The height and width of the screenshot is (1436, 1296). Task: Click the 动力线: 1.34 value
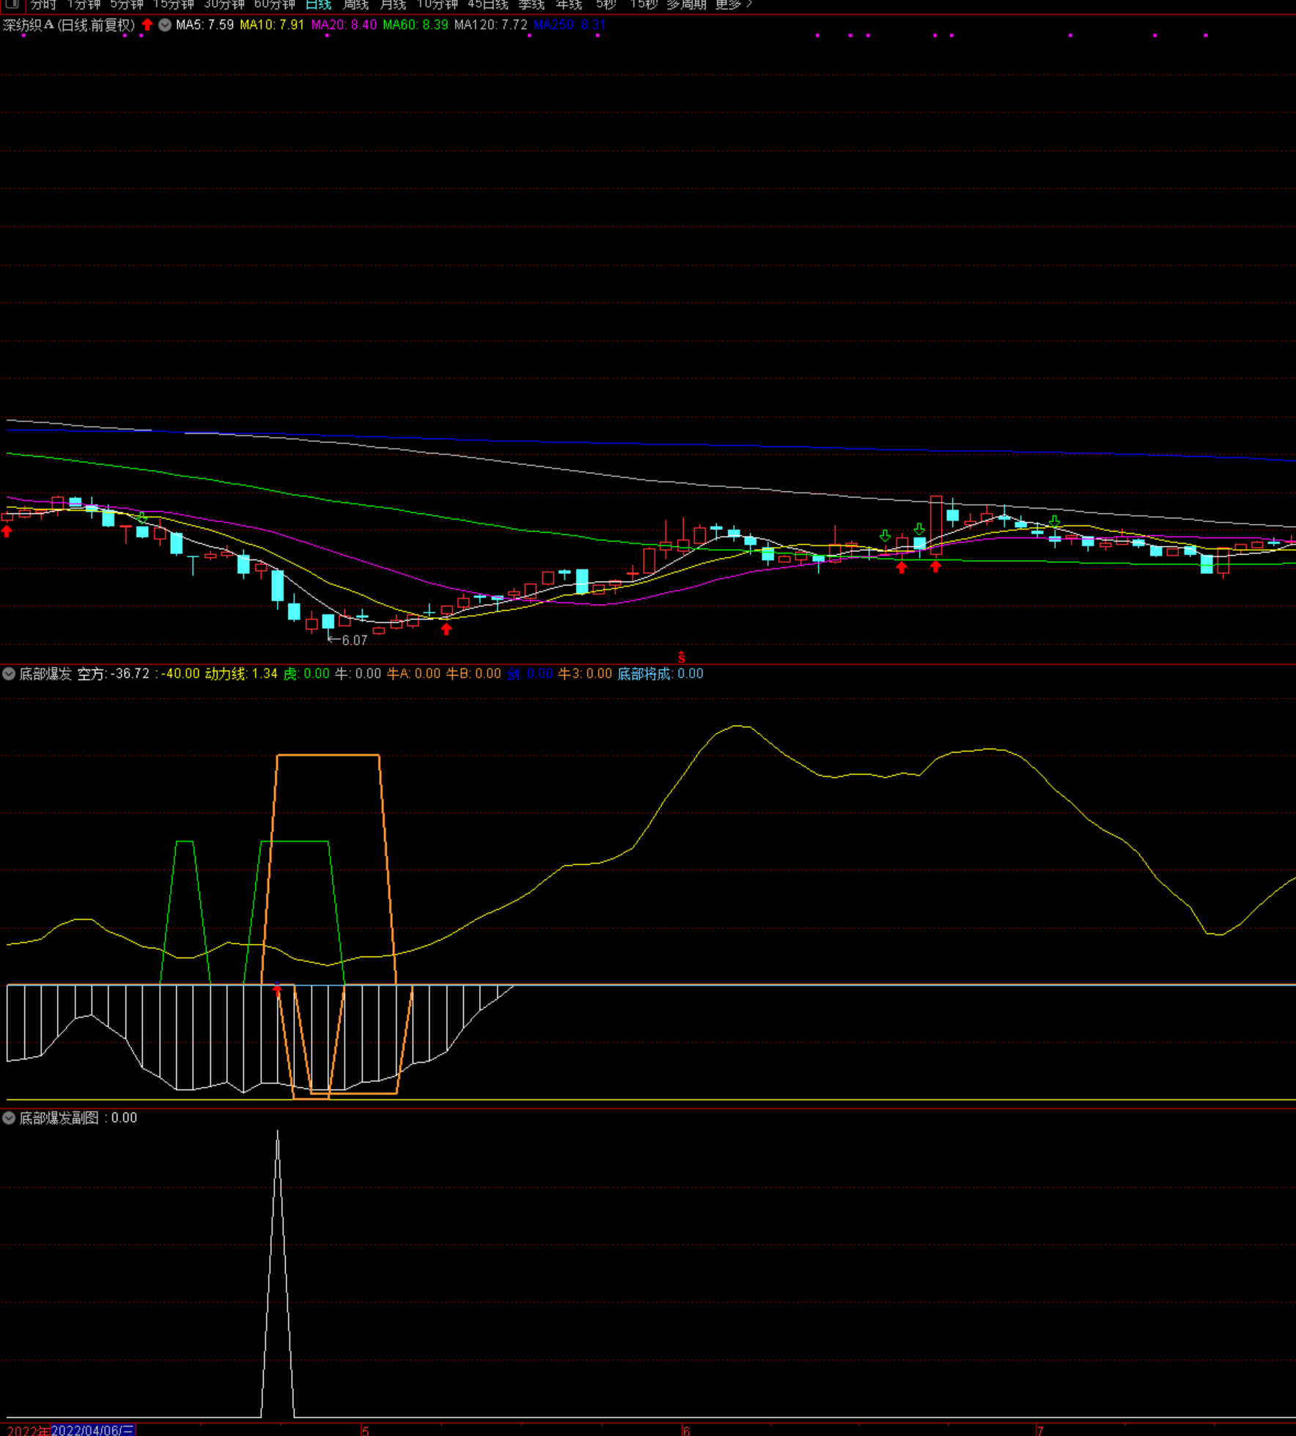(241, 674)
